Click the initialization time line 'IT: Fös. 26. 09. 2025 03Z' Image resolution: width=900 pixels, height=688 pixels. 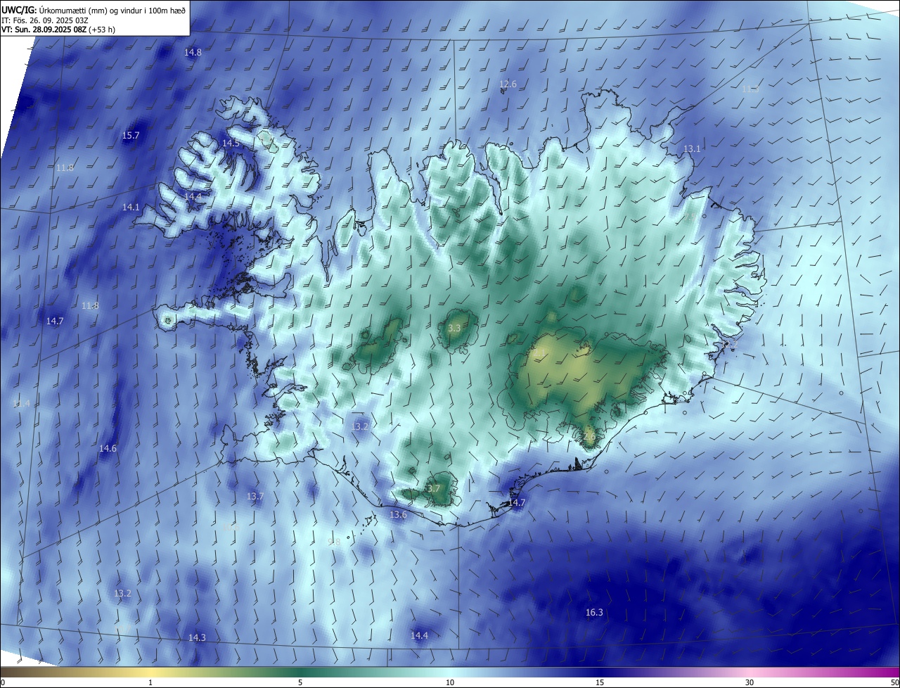(x=44, y=20)
